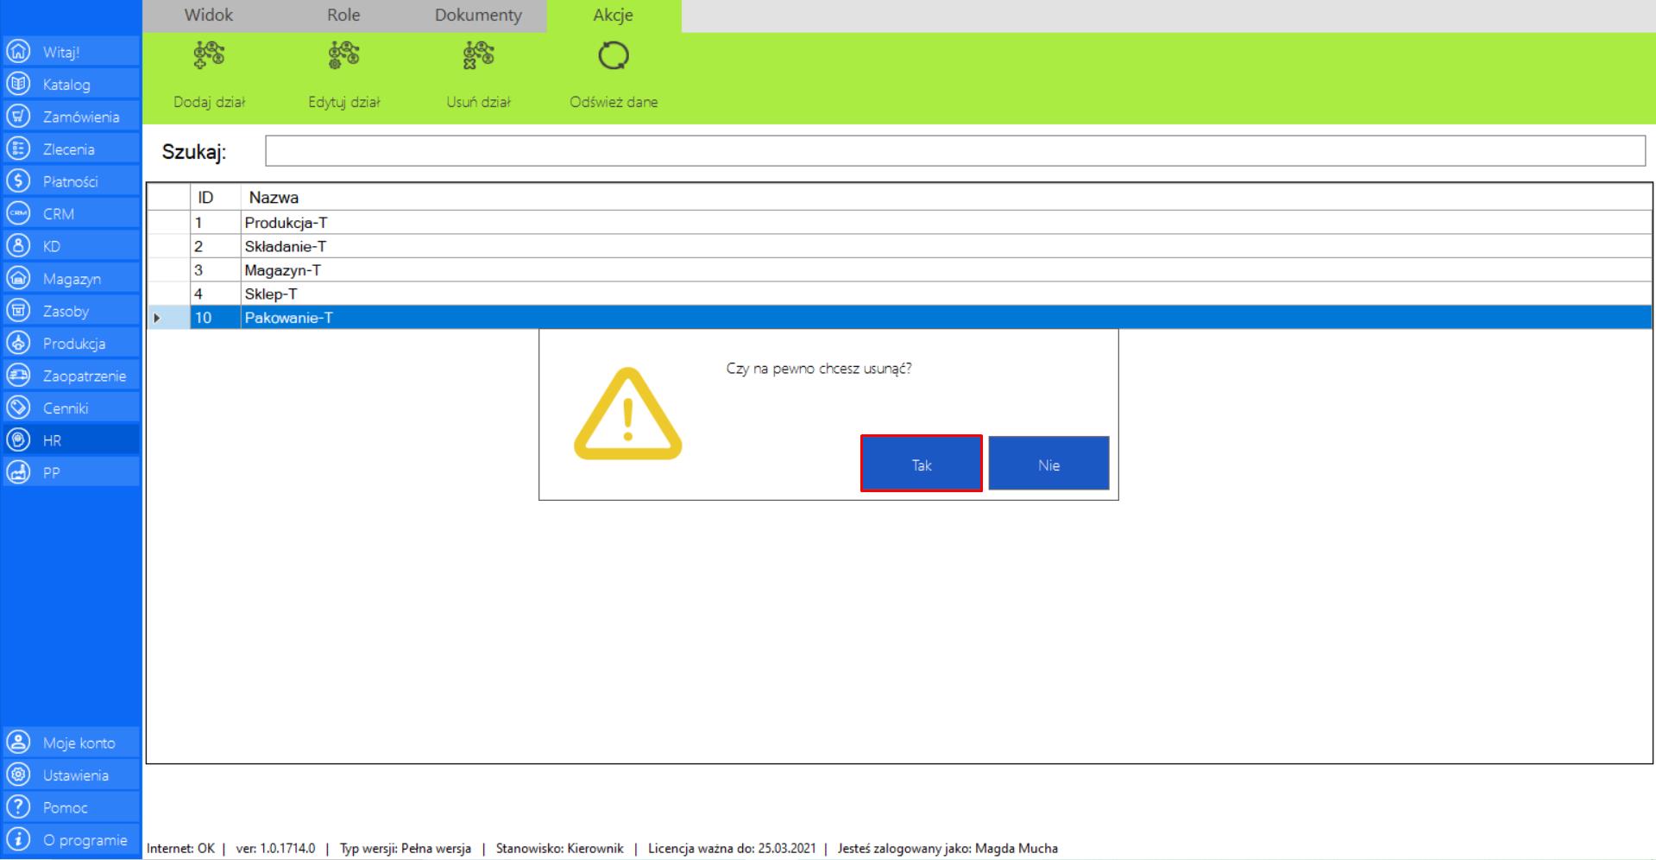
Task: Click the Zaopatrzenie supply icon
Action: [x=18, y=376]
